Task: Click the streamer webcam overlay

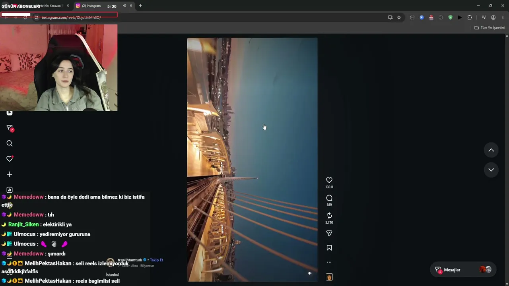Action: (59, 68)
